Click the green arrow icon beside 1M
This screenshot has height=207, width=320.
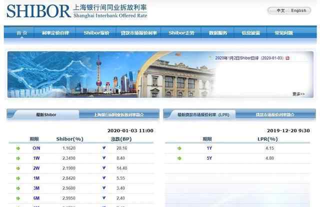tap(18, 178)
